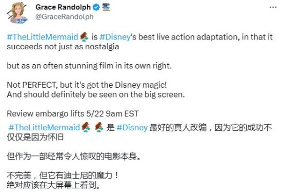The image size is (282, 194).
Task: Click the 'Review embargo lifts 5/22 9am EST' line
Action: point(73,113)
